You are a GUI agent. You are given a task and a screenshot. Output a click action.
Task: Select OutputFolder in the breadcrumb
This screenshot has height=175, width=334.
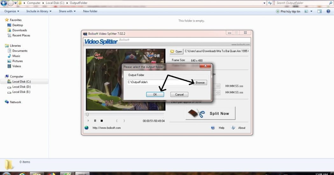(x=79, y=3)
